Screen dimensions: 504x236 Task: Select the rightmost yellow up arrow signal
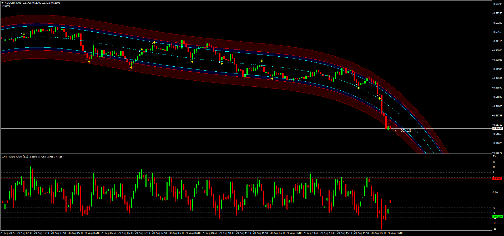(x=380, y=98)
